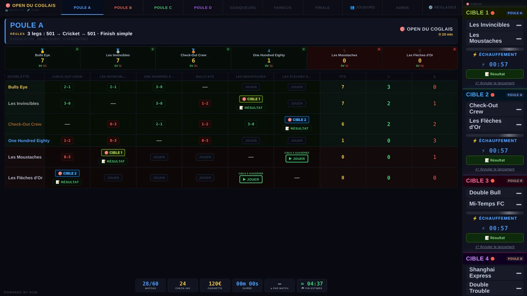Click the 28/60 Matchs counter

[x=151, y=285]
